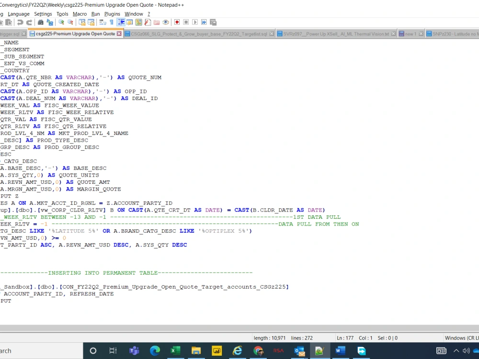Open Internet Explorer from the taskbar
Viewport: 479px width, 359px height.
pos(238,351)
